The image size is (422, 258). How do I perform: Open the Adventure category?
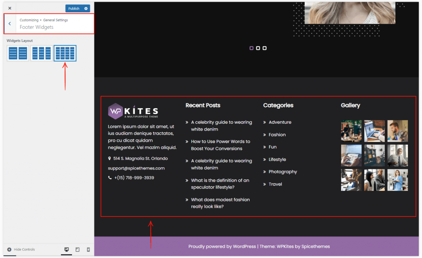point(280,122)
